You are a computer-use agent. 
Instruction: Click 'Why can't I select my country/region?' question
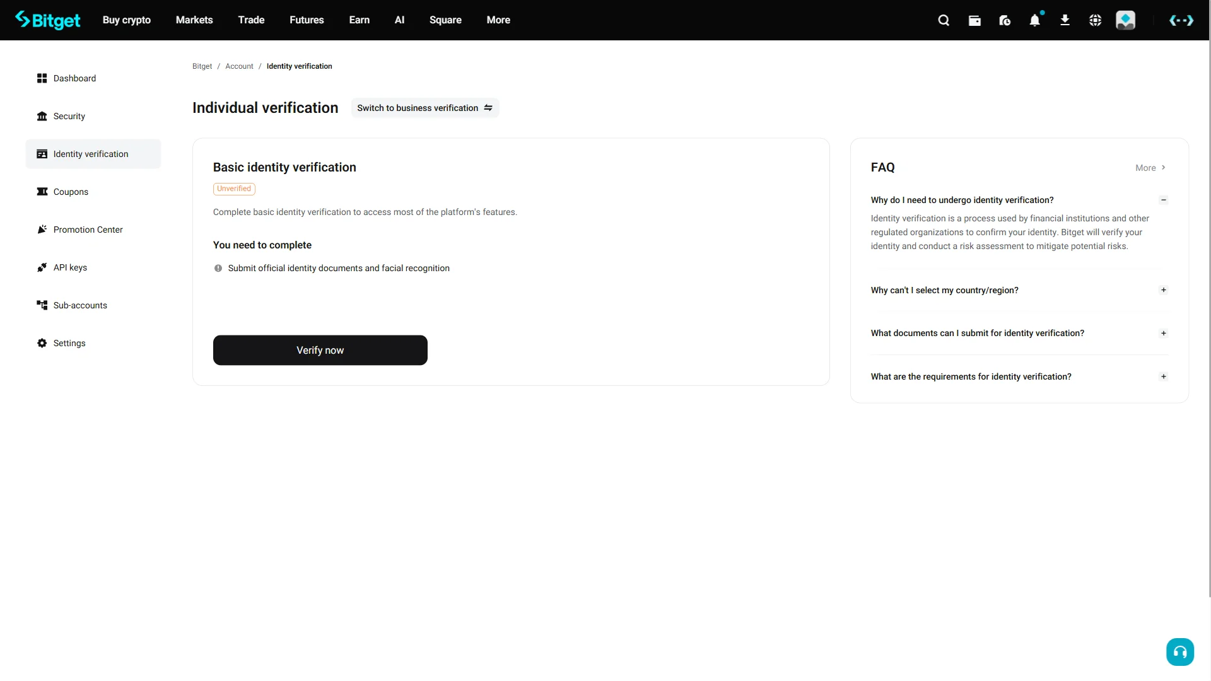945,290
